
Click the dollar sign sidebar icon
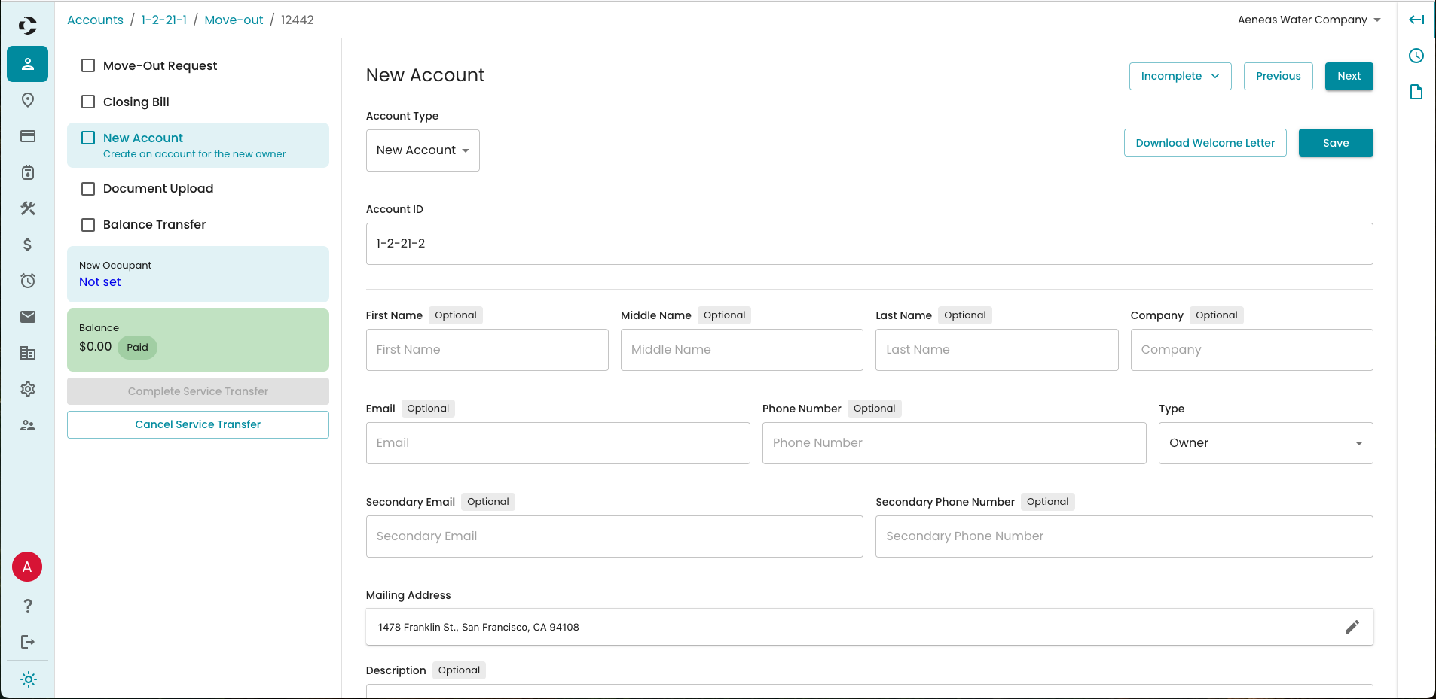click(28, 245)
